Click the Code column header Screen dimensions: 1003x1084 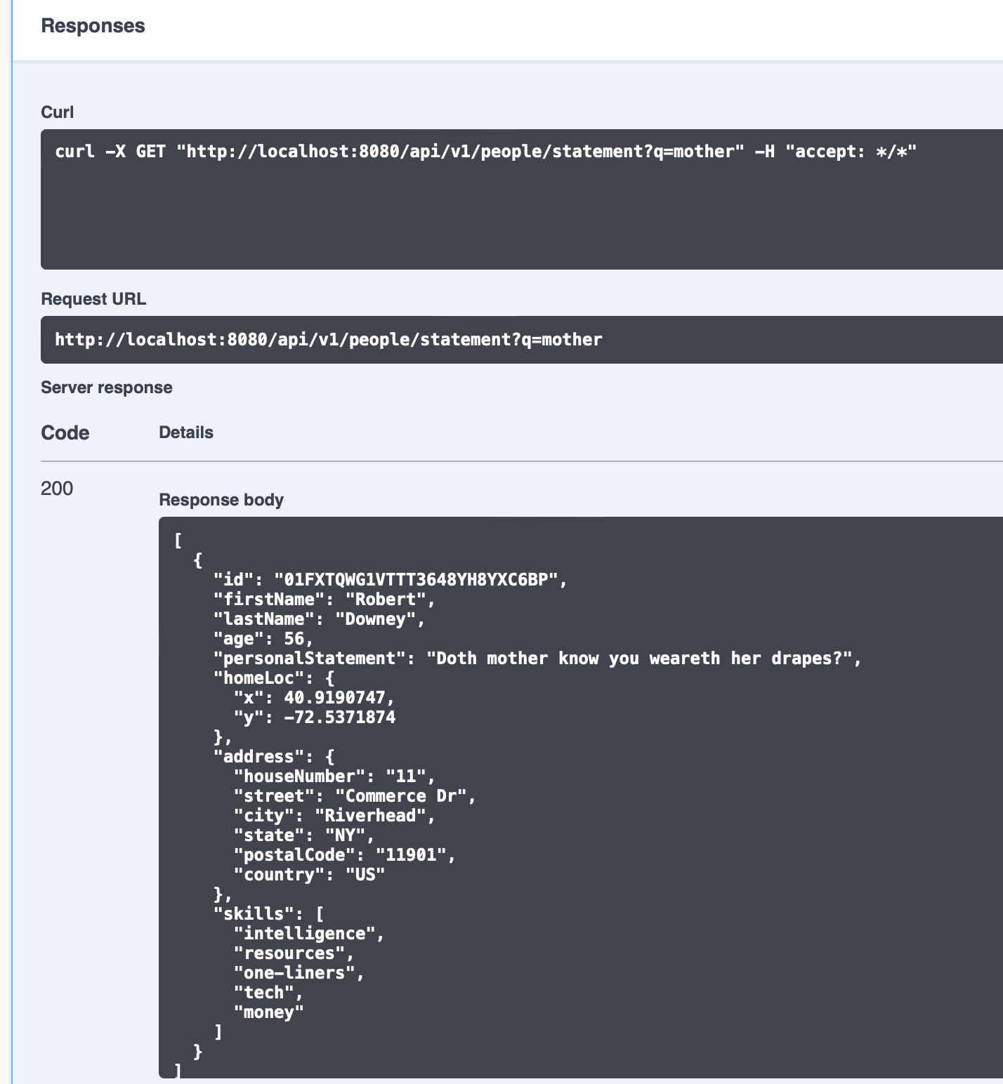coord(65,432)
